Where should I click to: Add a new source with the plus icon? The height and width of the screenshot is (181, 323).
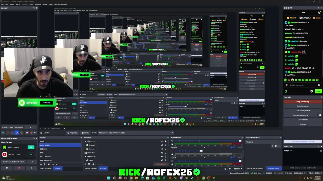click(85, 164)
